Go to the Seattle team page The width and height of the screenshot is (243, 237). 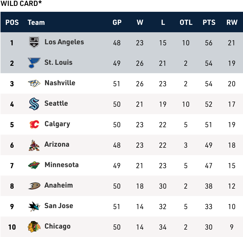tap(56, 103)
